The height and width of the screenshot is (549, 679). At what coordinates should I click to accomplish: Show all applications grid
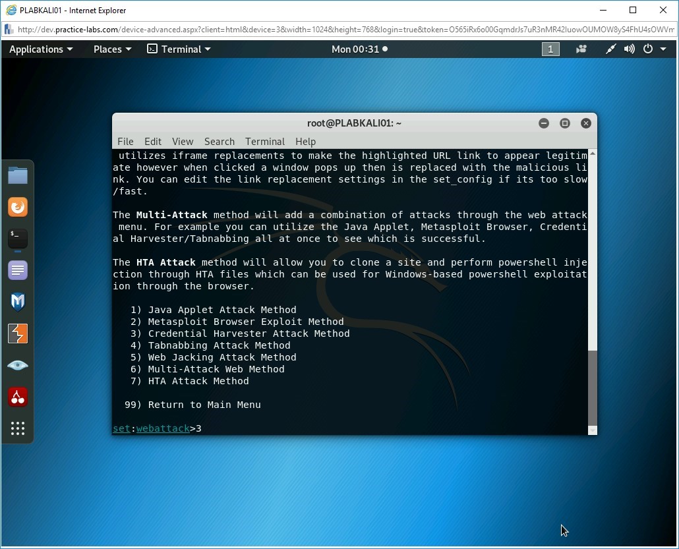coord(18,428)
